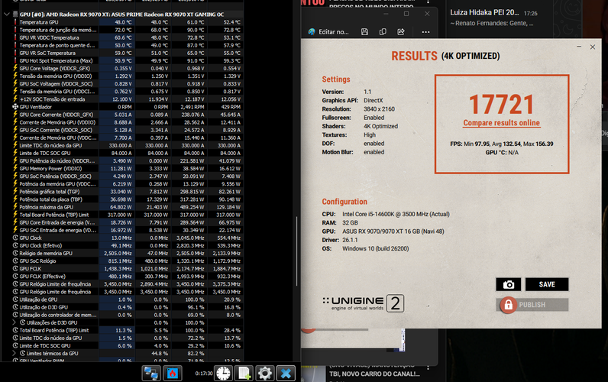Click the elapsed time 0:17:30 readout
The width and height of the screenshot is (608, 382).
204,374
